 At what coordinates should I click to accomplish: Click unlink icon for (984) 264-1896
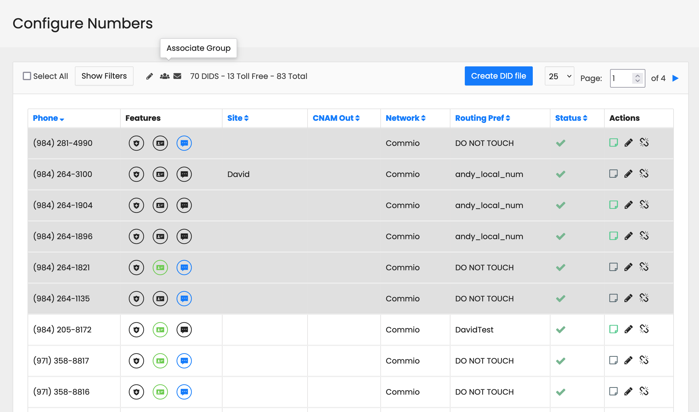tap(644, 236)
